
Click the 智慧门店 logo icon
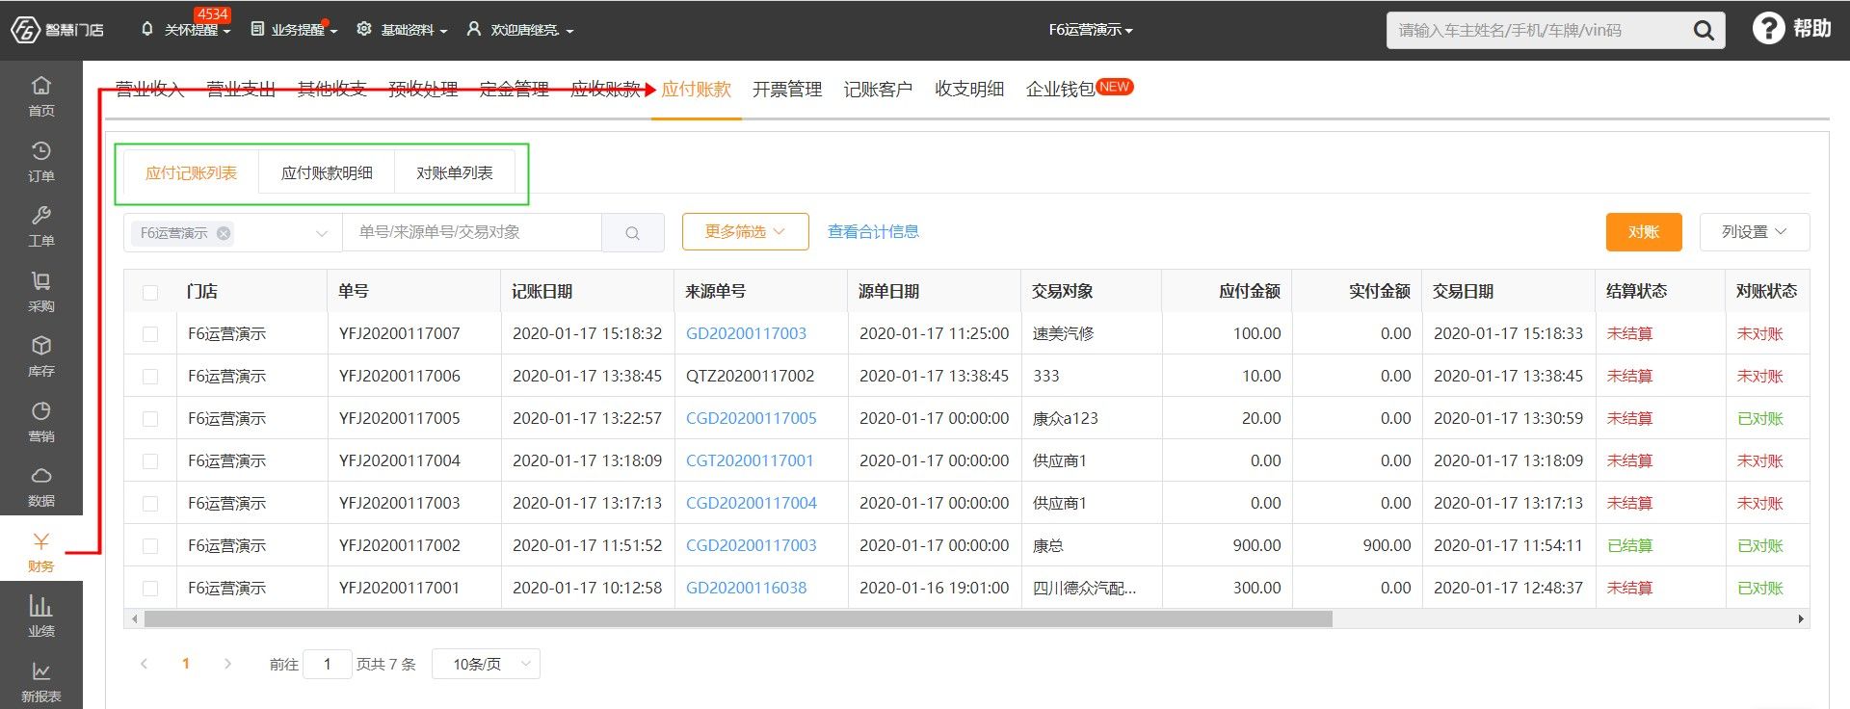coord(25,30)
